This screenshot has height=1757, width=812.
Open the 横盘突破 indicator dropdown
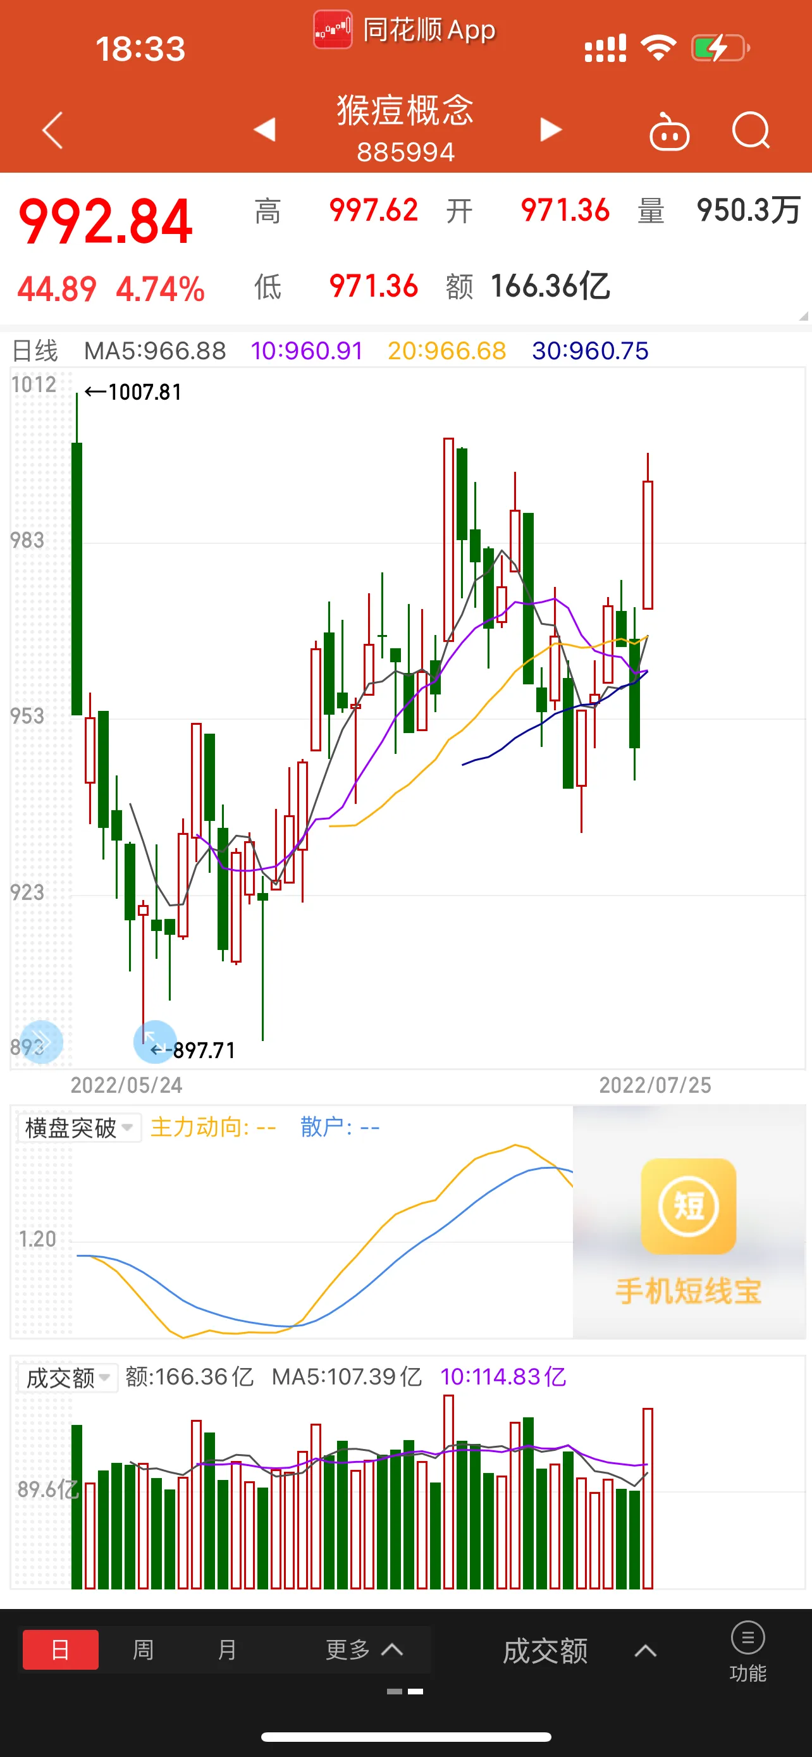tap(78, 1128)
